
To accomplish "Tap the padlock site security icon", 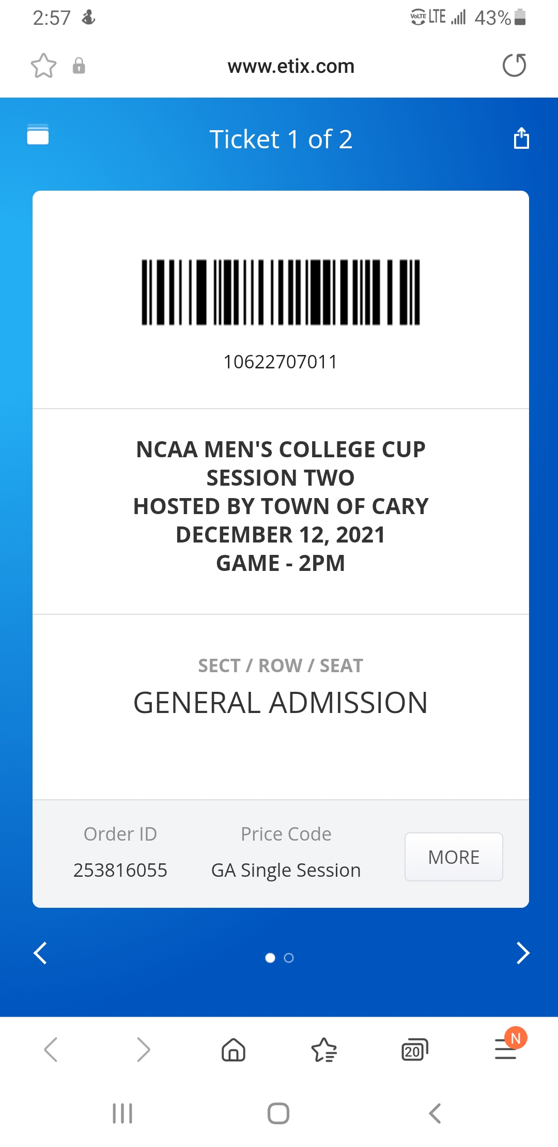I will pyautogui.click(x=79, y=66).
